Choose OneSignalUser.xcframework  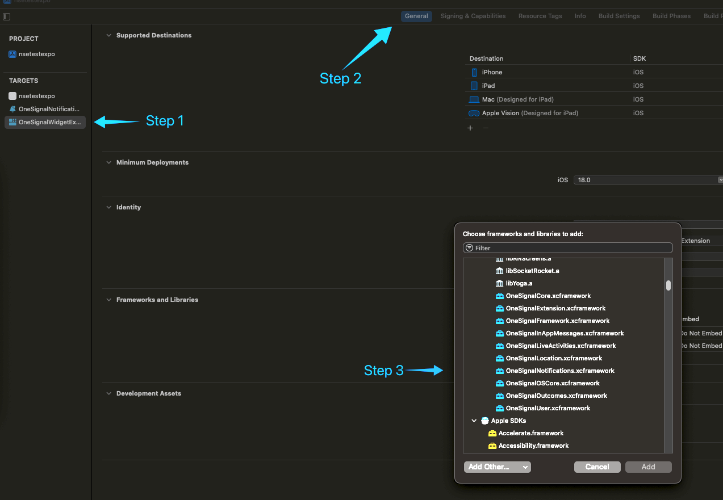coord(548,408)
